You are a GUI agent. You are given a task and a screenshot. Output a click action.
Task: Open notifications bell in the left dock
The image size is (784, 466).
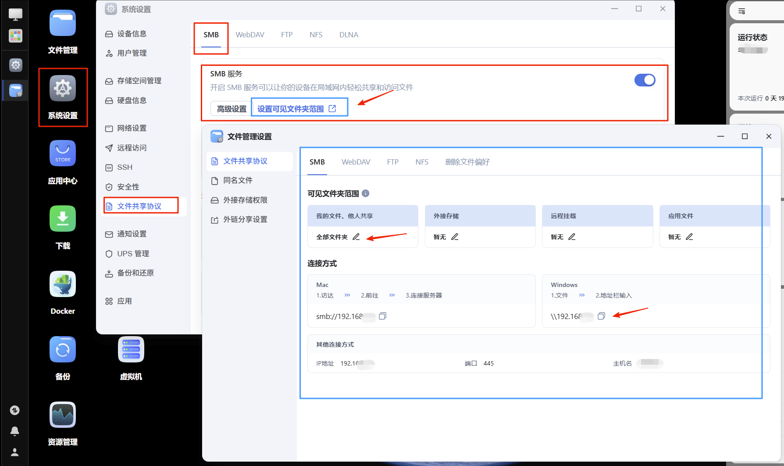click(15, 431)
